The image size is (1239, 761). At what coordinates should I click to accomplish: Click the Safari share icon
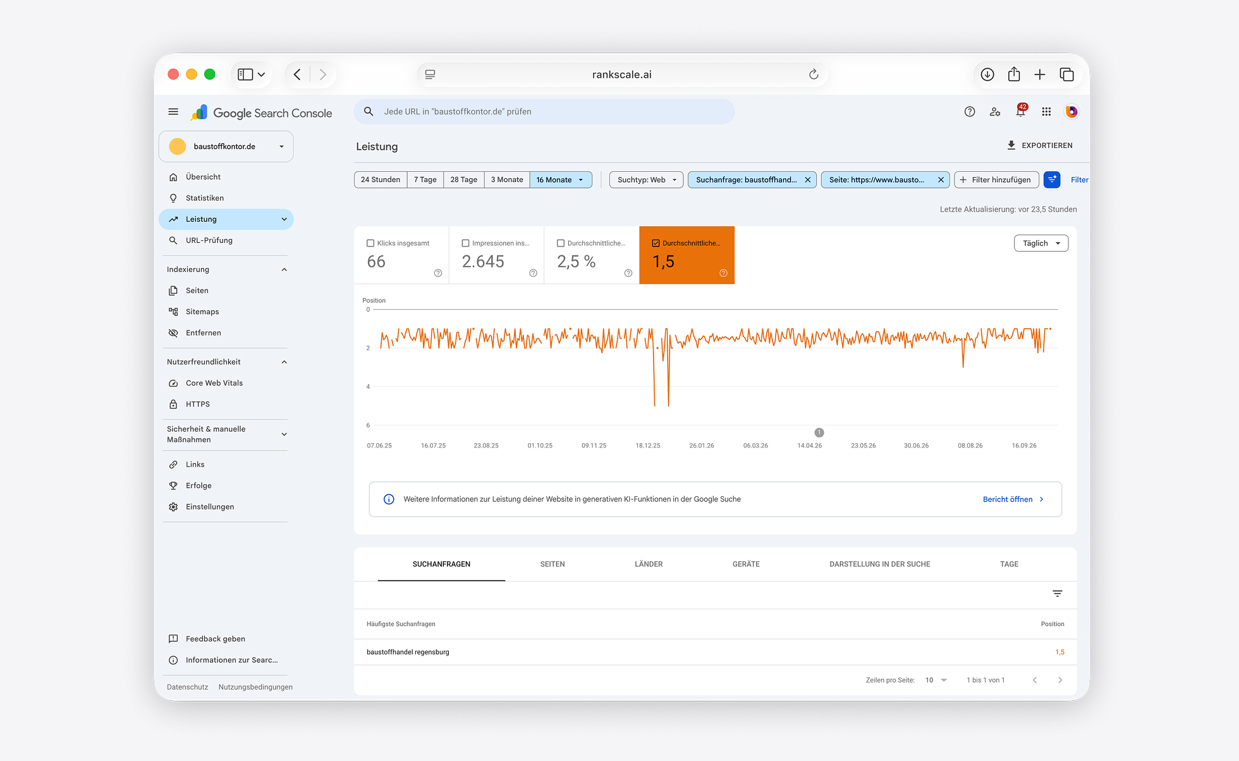point(1014,74)
